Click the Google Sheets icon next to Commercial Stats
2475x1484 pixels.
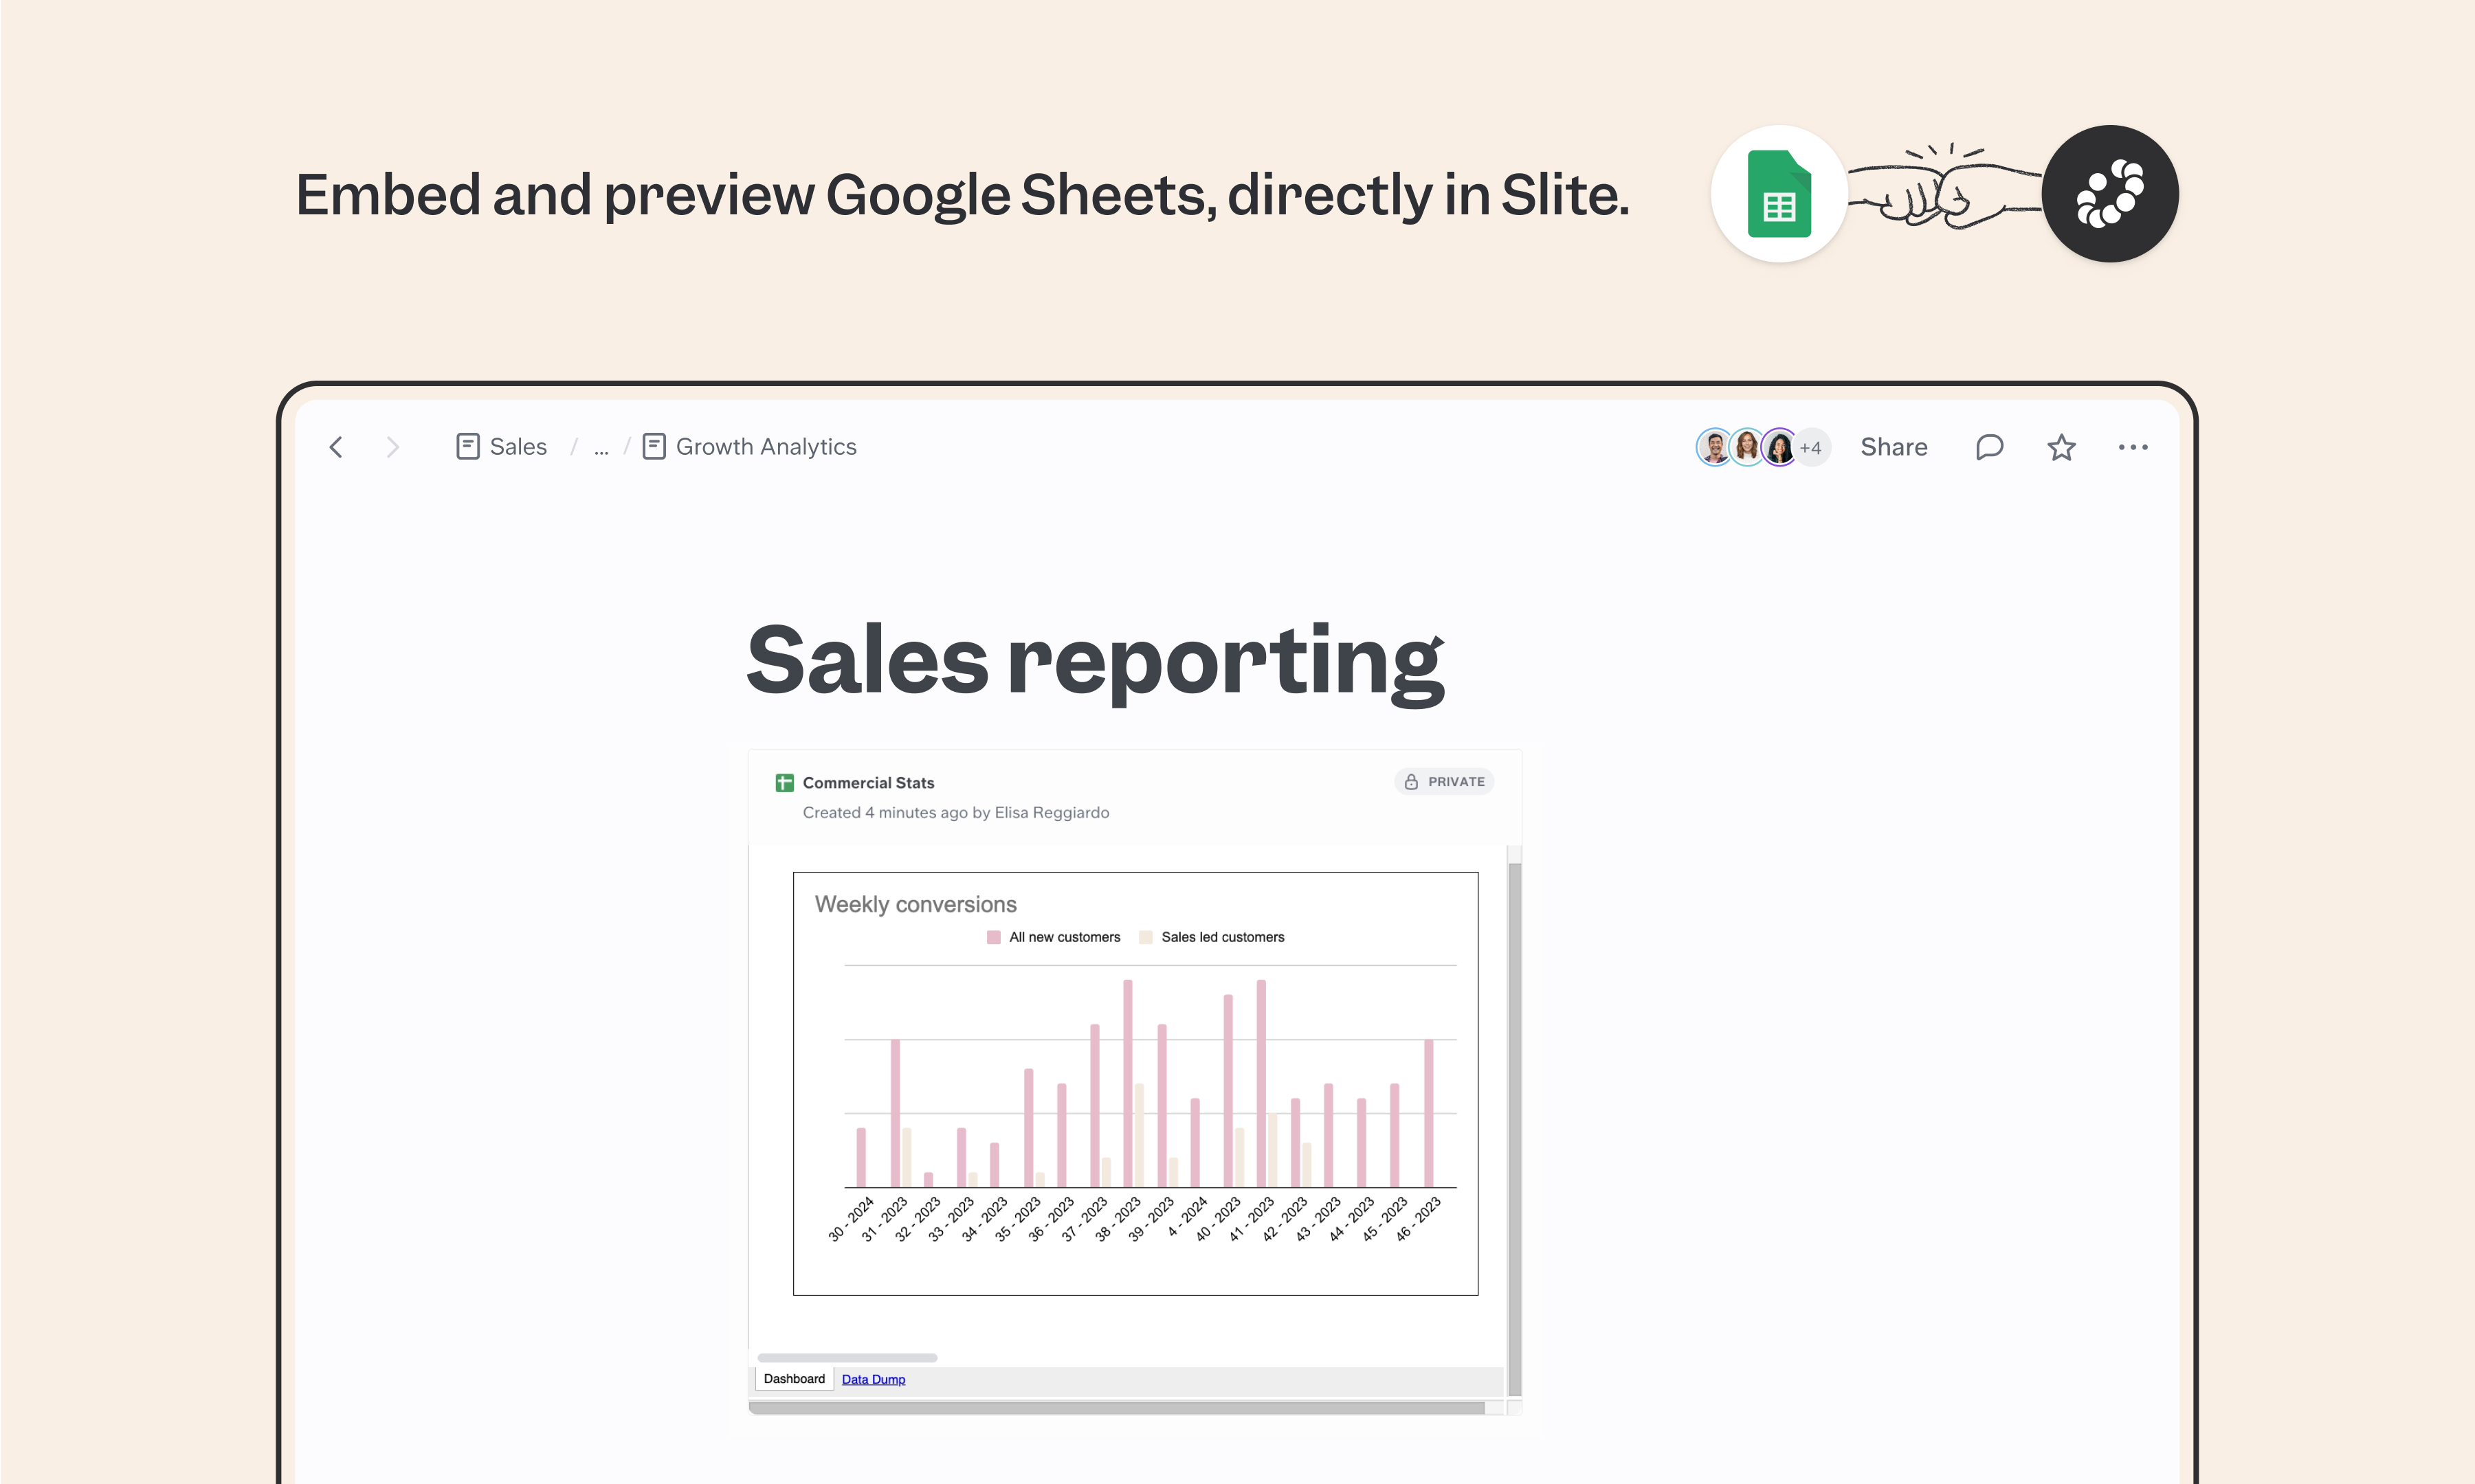pos(786,782)
